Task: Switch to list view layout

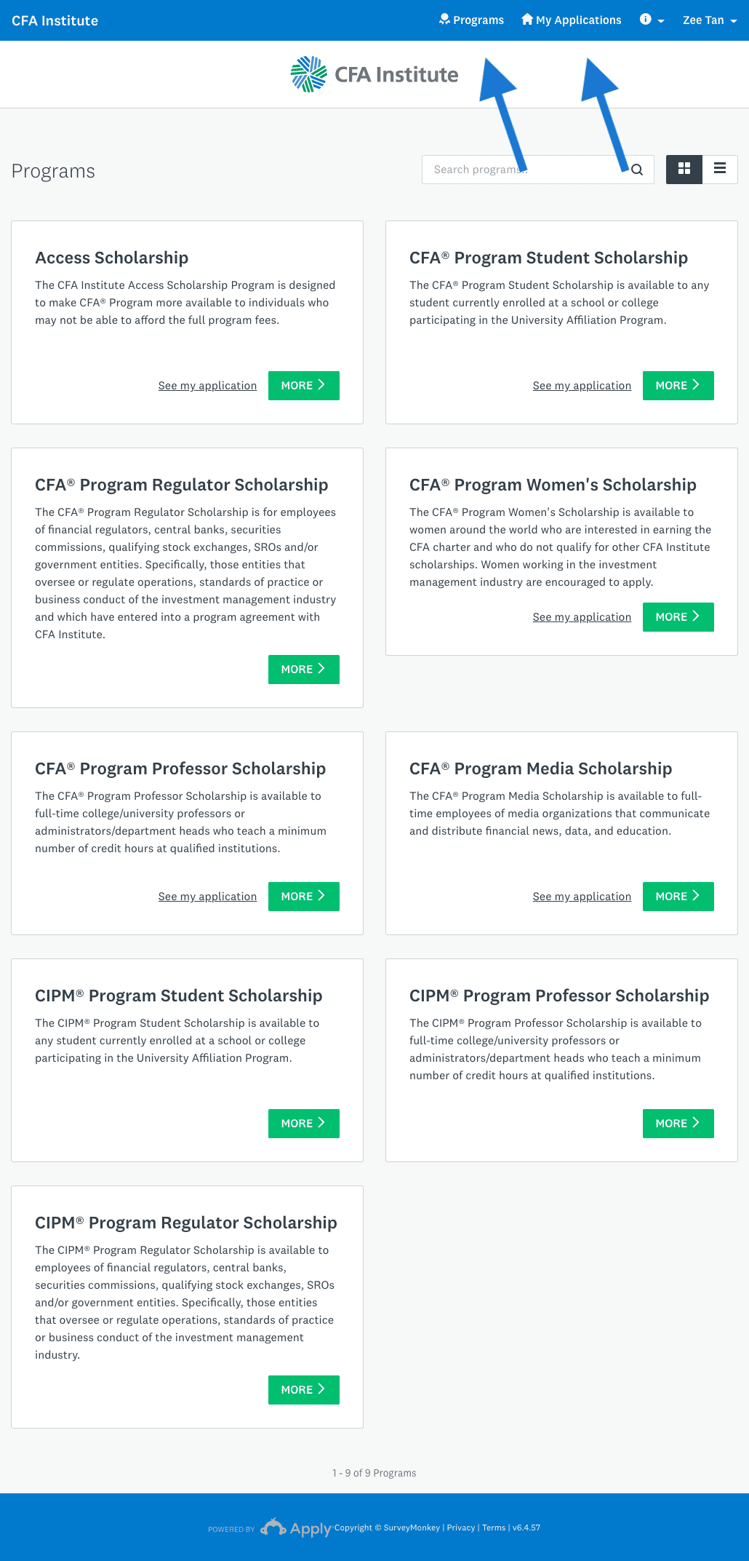Action: 720,169
